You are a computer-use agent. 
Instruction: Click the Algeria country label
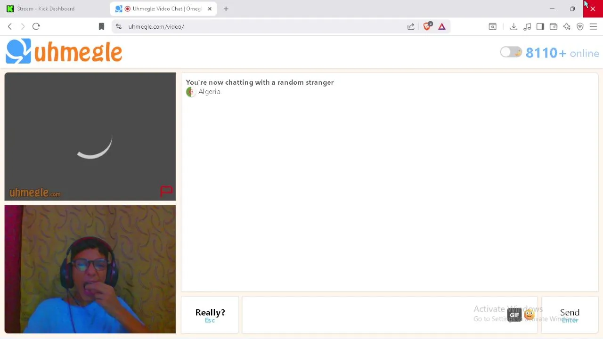(209, 92)
